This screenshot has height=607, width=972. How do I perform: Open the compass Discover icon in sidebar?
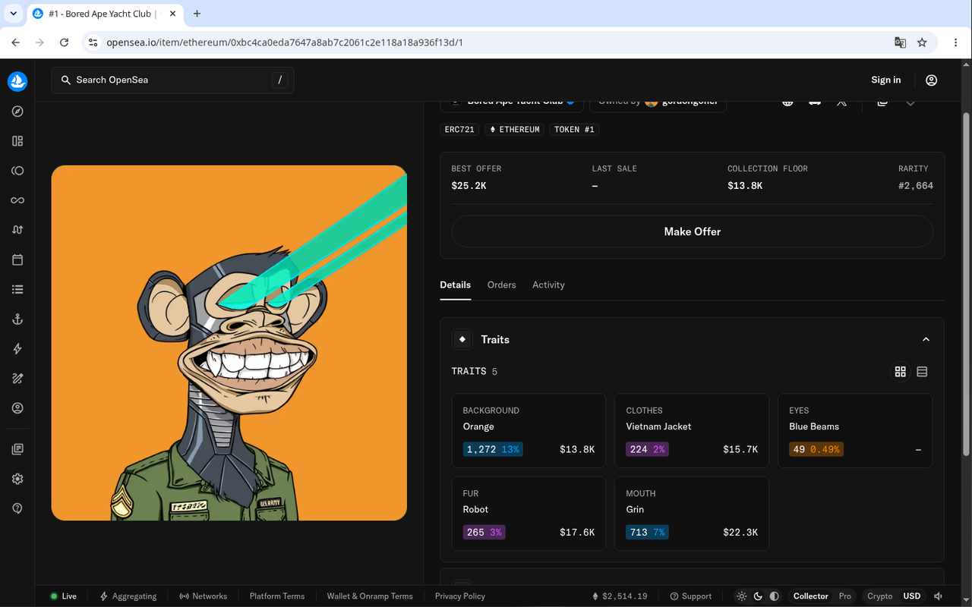coord(17,112)
